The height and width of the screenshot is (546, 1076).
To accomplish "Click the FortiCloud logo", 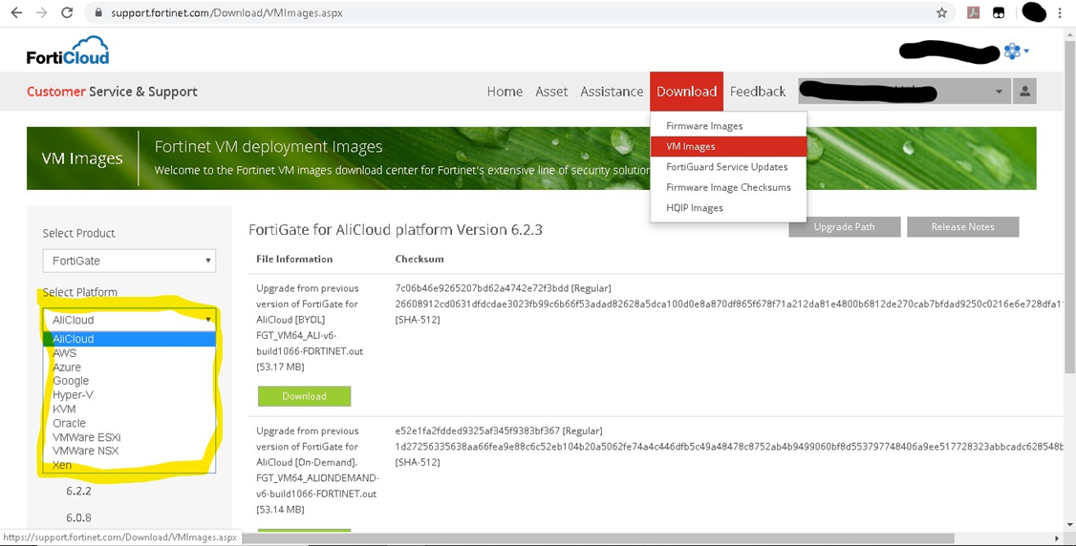I will pos(67,51).
